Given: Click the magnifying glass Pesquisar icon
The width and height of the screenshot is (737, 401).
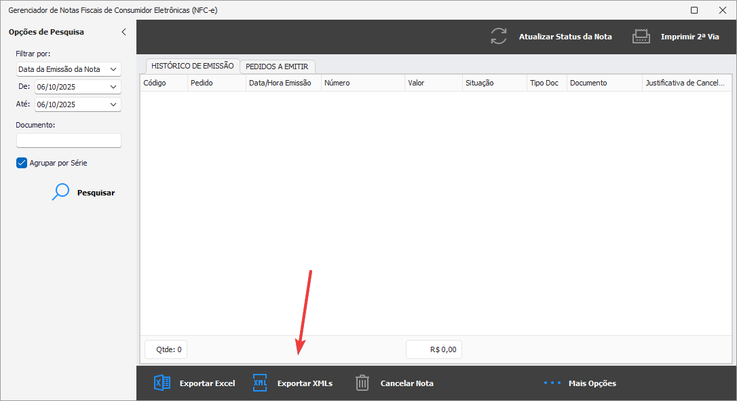Looking at the screenshot, I should pos(61,193).
